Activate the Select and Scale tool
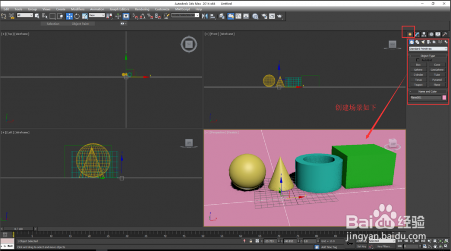This screenshot has width=451, height=251. [x=85, y=16]
